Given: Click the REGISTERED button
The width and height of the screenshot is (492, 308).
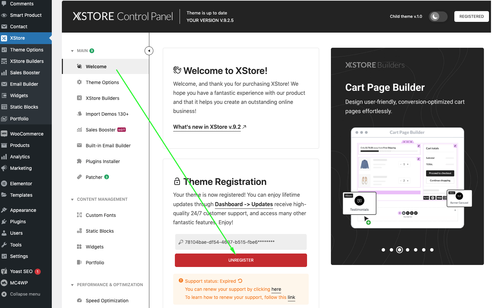Looking at the screenshot, I should coord(471,16).
